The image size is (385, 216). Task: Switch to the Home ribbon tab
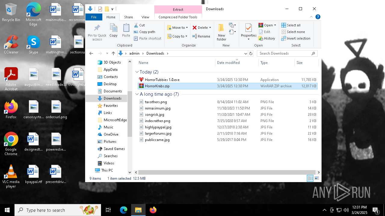coord(111,17)
